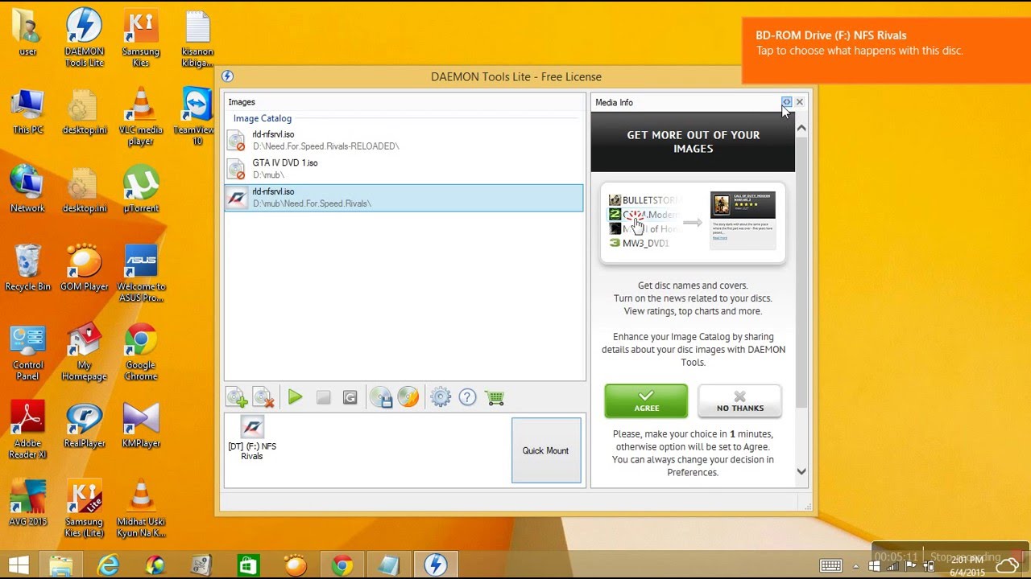
Task: Click the green Mount play icon
Action: 295,397
